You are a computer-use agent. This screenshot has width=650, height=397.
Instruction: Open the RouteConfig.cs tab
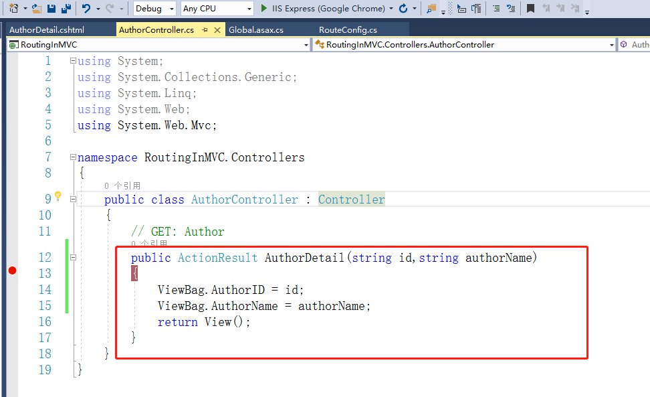[x=348, y=30]
